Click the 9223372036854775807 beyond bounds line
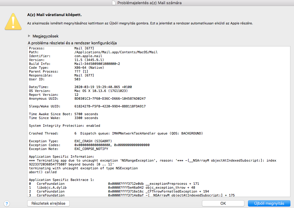The width and height of the screenshot is (294, 208). point(71,164)
